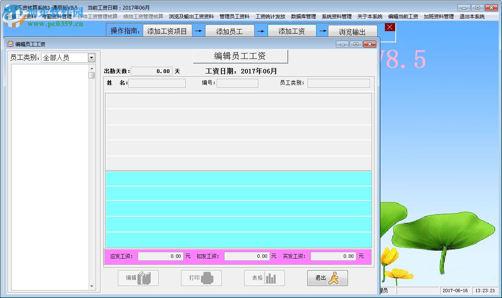502x298 pixels.
Task: Click the 添加员工 step button
Action: (x=230, y=30)
